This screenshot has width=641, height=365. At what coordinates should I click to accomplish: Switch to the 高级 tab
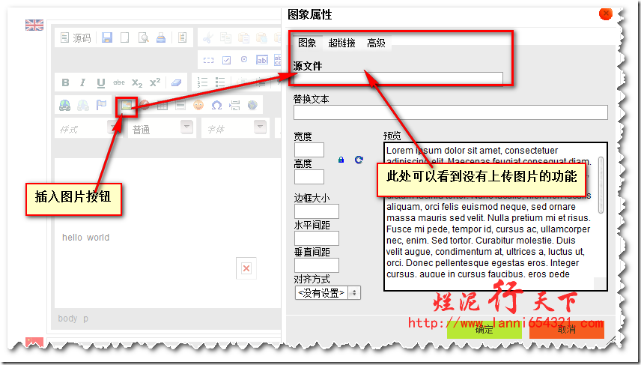click(x=376, y=43)
